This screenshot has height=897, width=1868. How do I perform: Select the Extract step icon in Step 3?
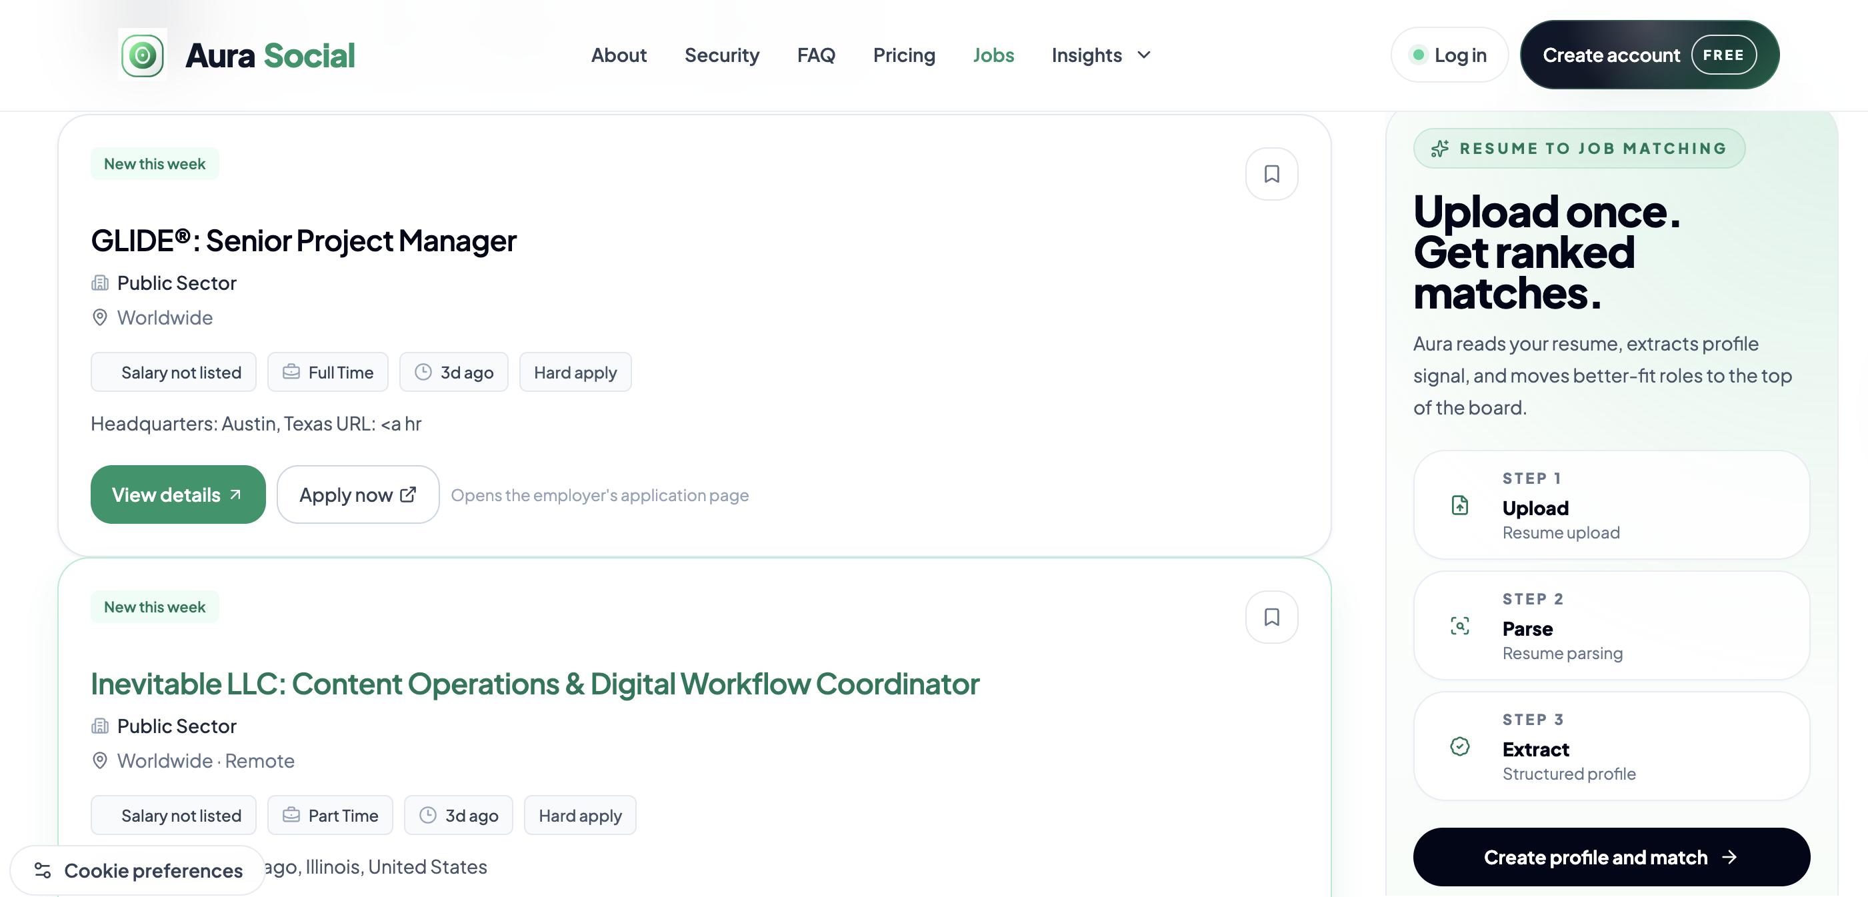(1460, 746)
